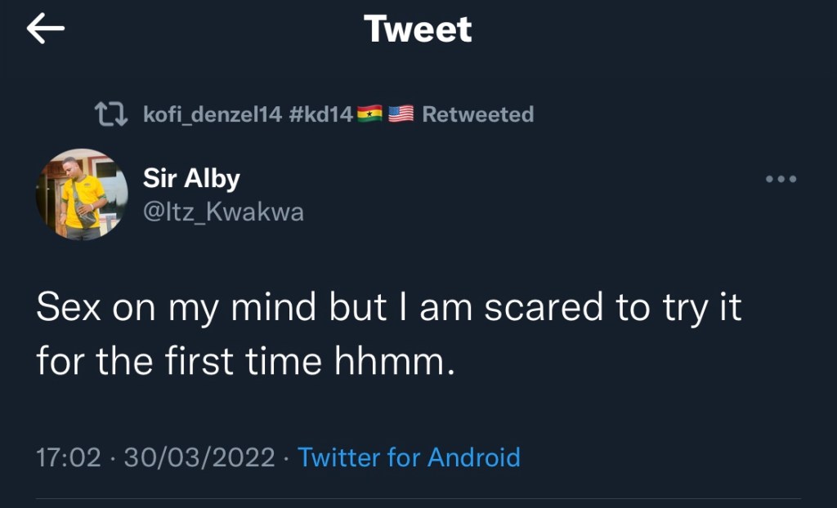Open kofi_denzel14's profile from the retweet label
Image resolution: width=837 pixels, height=508 pixels.
coord(213,114)
